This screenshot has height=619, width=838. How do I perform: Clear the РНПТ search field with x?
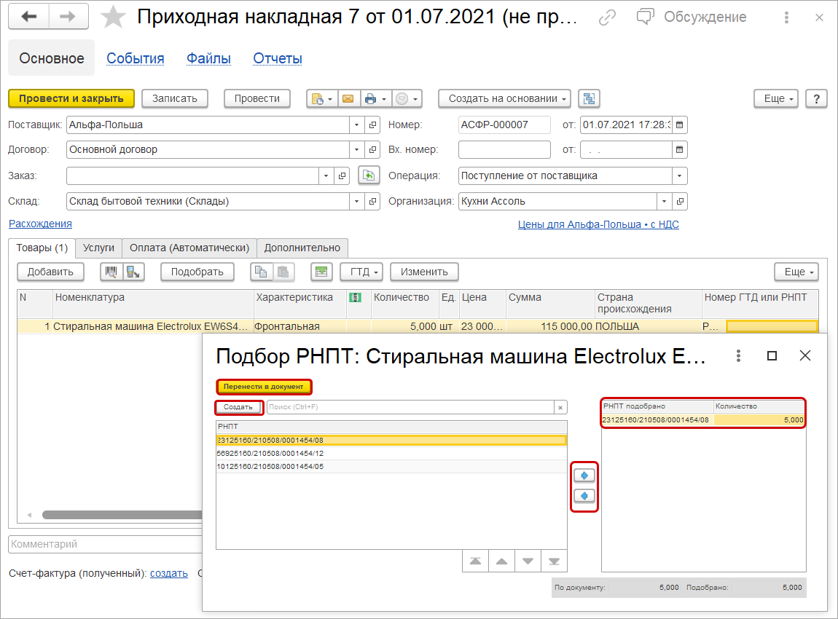tap(560, 408)
